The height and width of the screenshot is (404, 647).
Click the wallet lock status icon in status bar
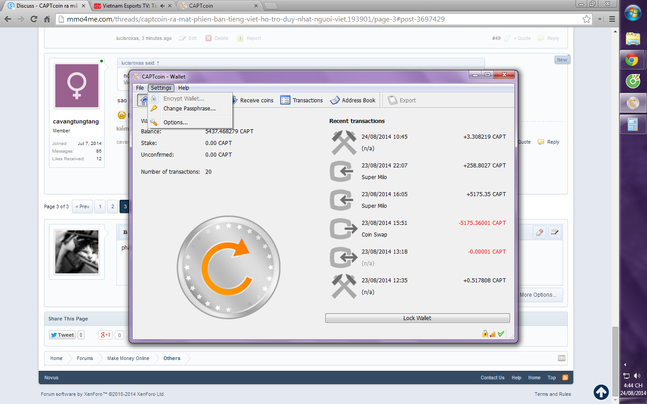click(x=485, y=334)
